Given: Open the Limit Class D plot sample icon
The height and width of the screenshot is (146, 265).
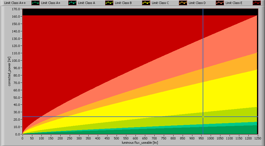Looking at the screenshot, I should pos(220,3).
